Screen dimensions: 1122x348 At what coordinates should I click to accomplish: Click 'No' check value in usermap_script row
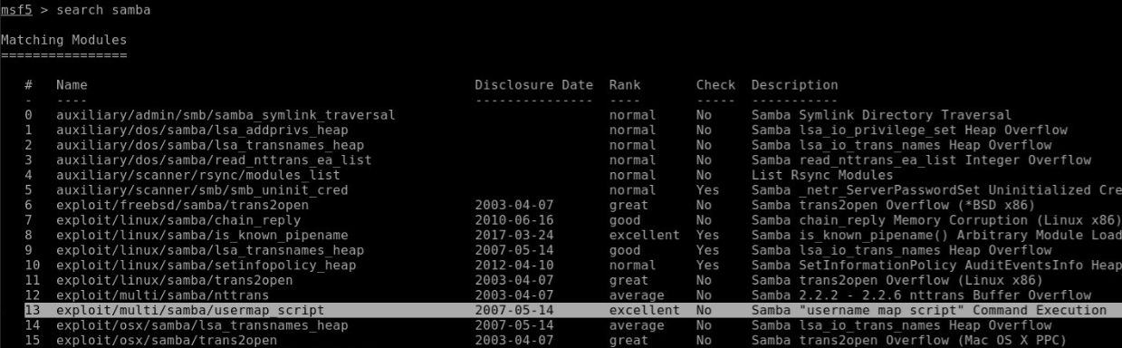coord(704,309)
